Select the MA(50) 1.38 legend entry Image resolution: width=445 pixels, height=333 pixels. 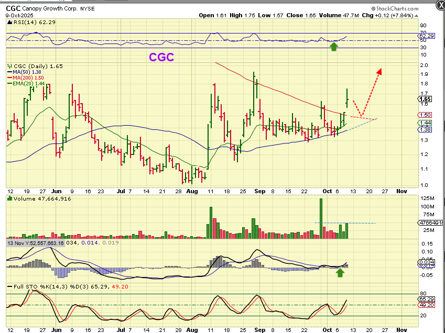pos(25,72)
